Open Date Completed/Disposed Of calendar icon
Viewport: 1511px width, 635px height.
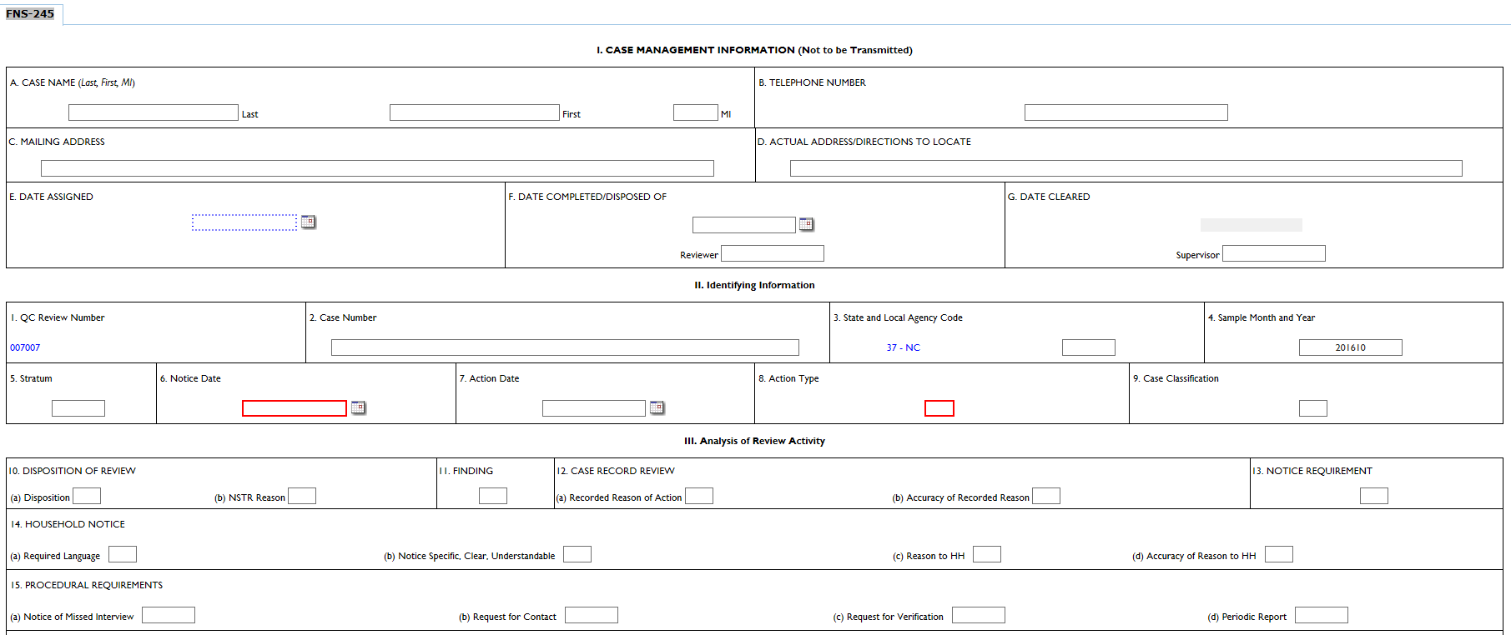(806, 224)
